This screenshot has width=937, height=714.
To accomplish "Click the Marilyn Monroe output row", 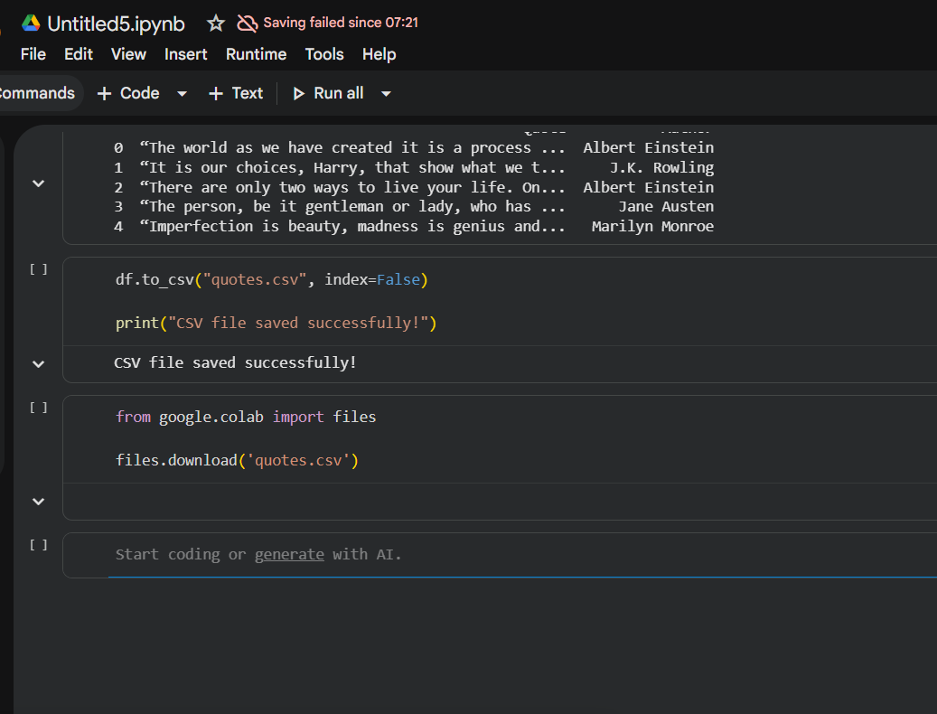I will (x=414, y=227).
